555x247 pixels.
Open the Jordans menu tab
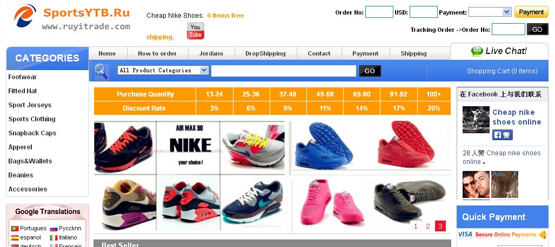point(211,53)
